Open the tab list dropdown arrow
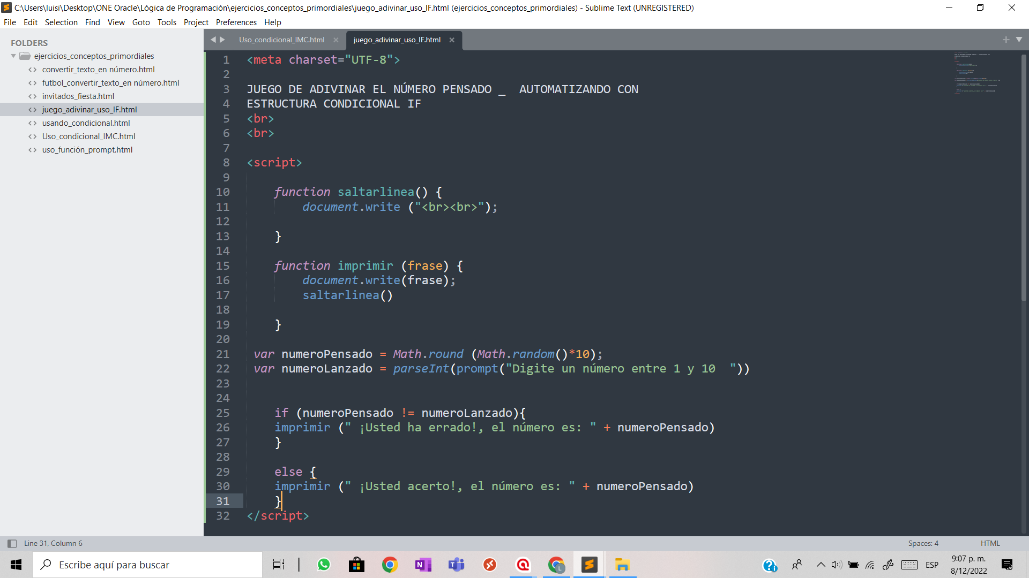Viewport: 1029px width, 578px height. point(1019,40)
